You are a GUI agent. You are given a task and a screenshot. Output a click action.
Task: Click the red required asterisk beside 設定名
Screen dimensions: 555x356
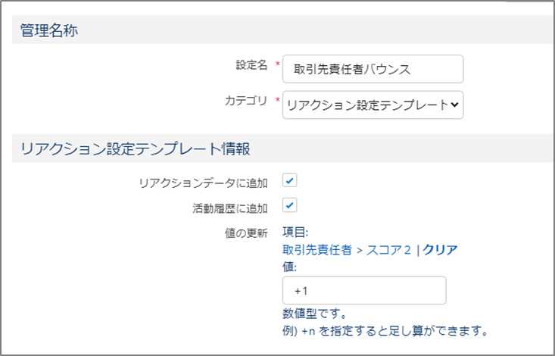pyautogui.click(x=278, y=64)
